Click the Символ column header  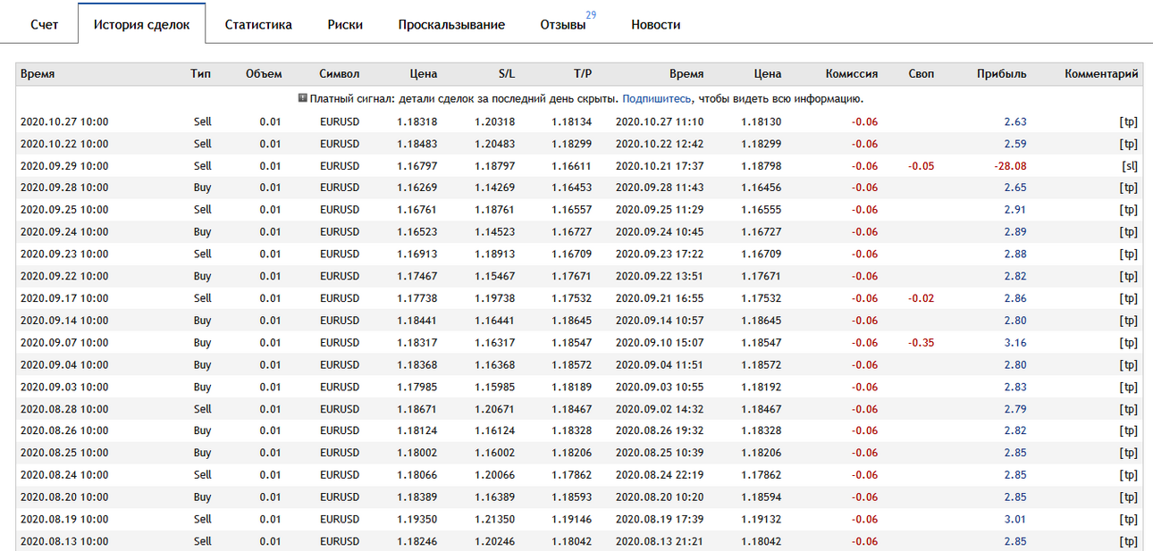[x=339, y=74]
